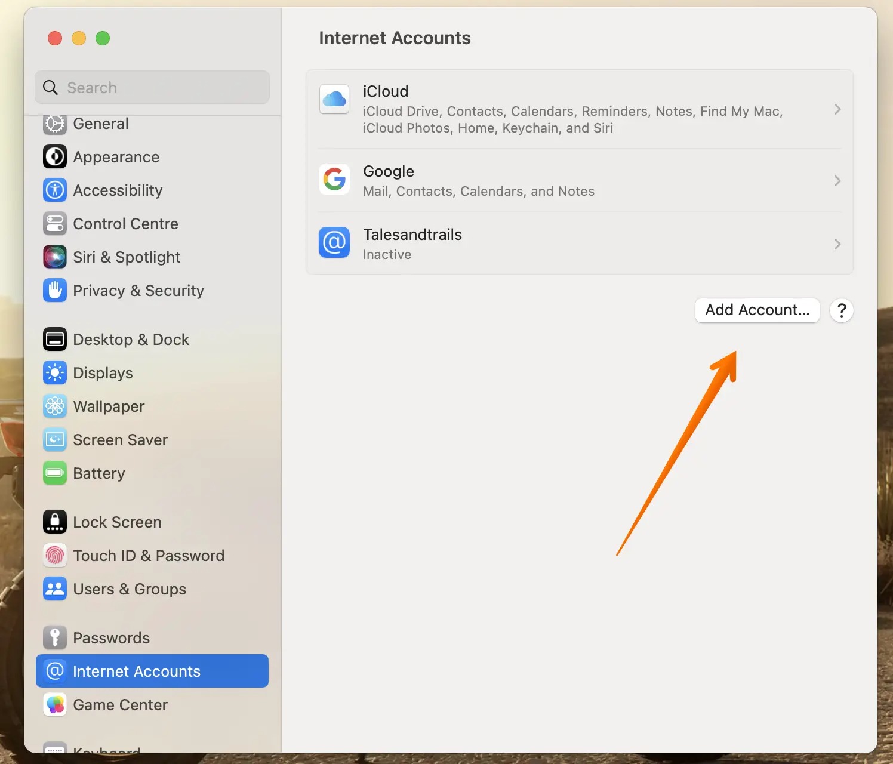The width and height of the screenshot is (893, 764).
Task: Switch to Users & Groups pane
Action: [x=130, y=589]
